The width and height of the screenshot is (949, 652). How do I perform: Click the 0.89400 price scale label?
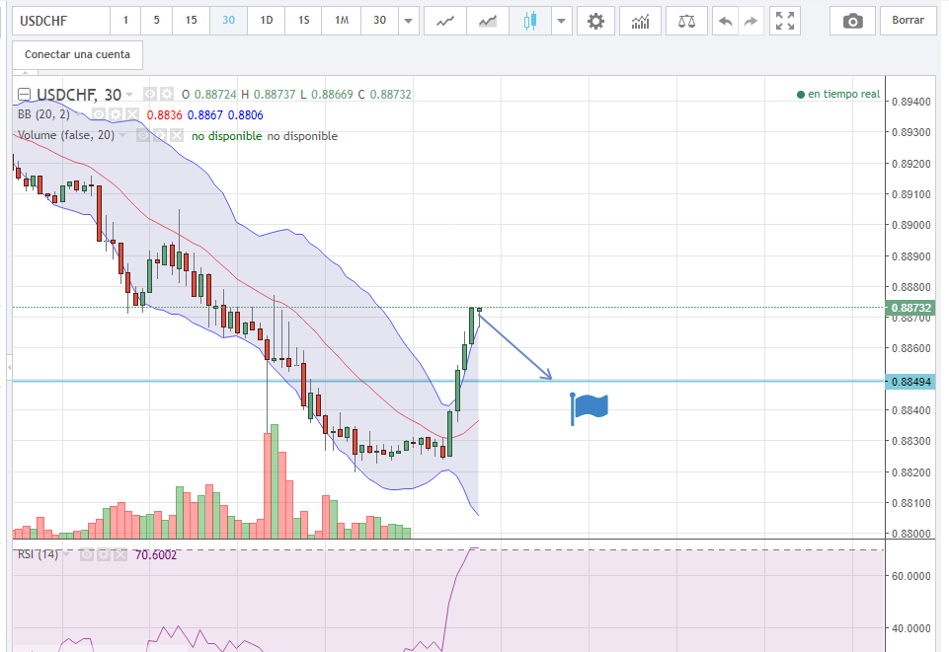click(910, 102)
